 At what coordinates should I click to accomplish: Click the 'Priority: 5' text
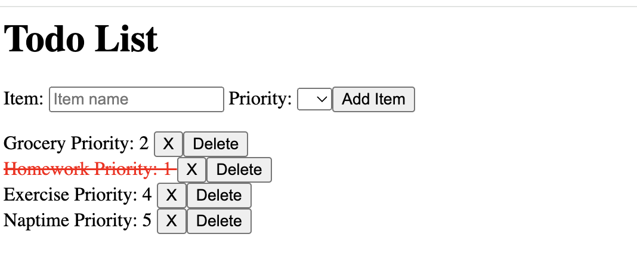click(113, 221)
